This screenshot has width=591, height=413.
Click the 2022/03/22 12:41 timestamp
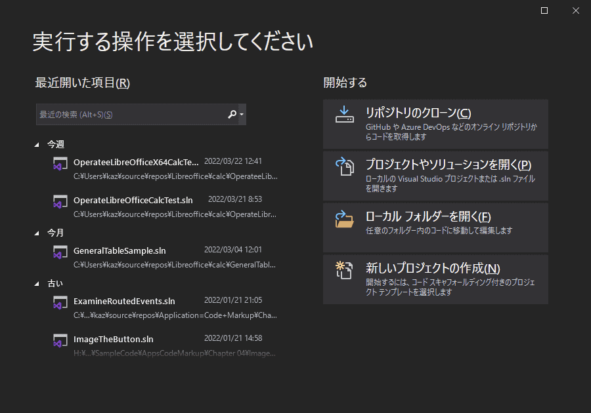point(233,161)
